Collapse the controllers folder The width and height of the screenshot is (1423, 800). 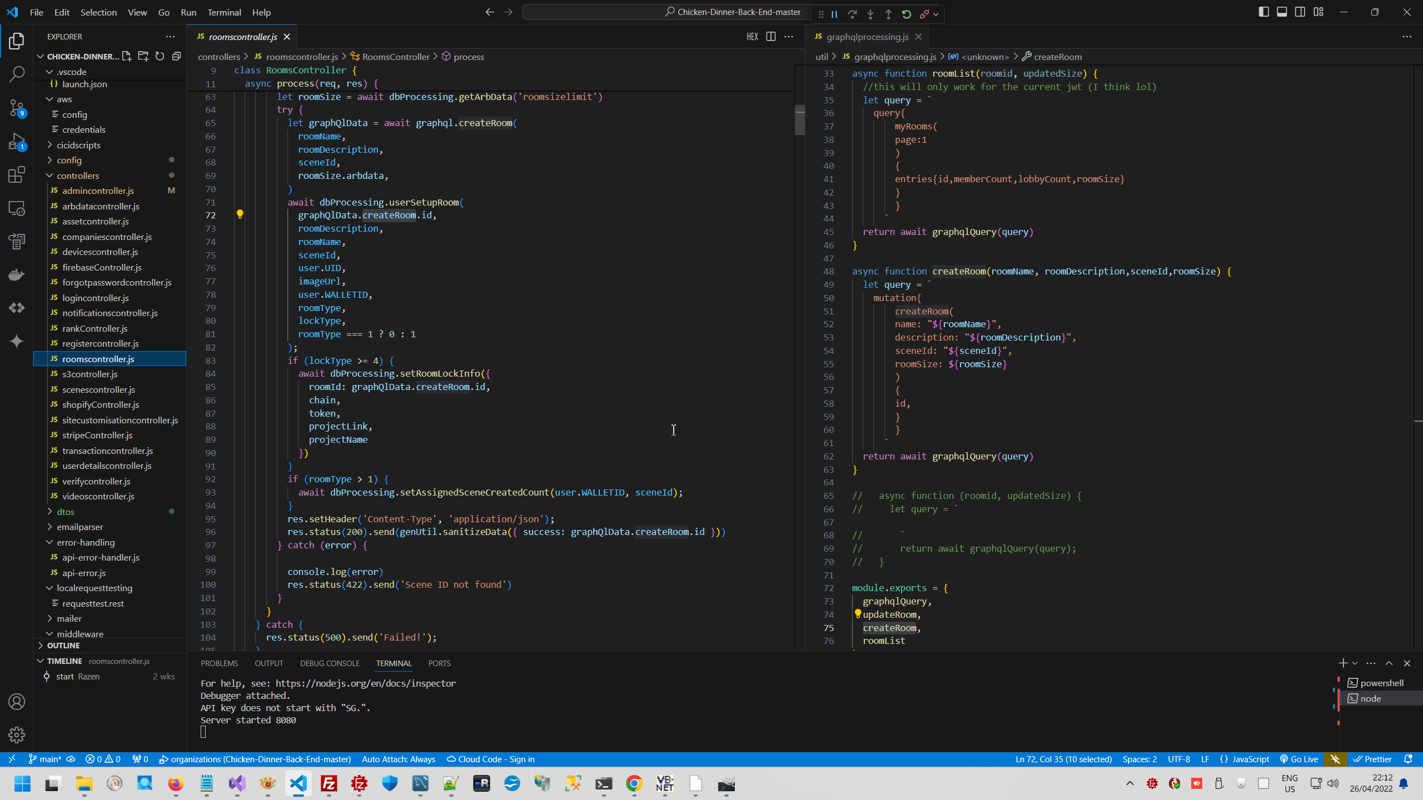(78, 176)
